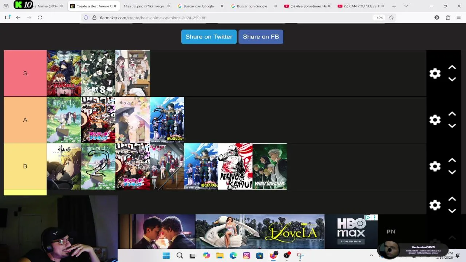
Task: Move the B tier row up
Action: tap(452, 160)
